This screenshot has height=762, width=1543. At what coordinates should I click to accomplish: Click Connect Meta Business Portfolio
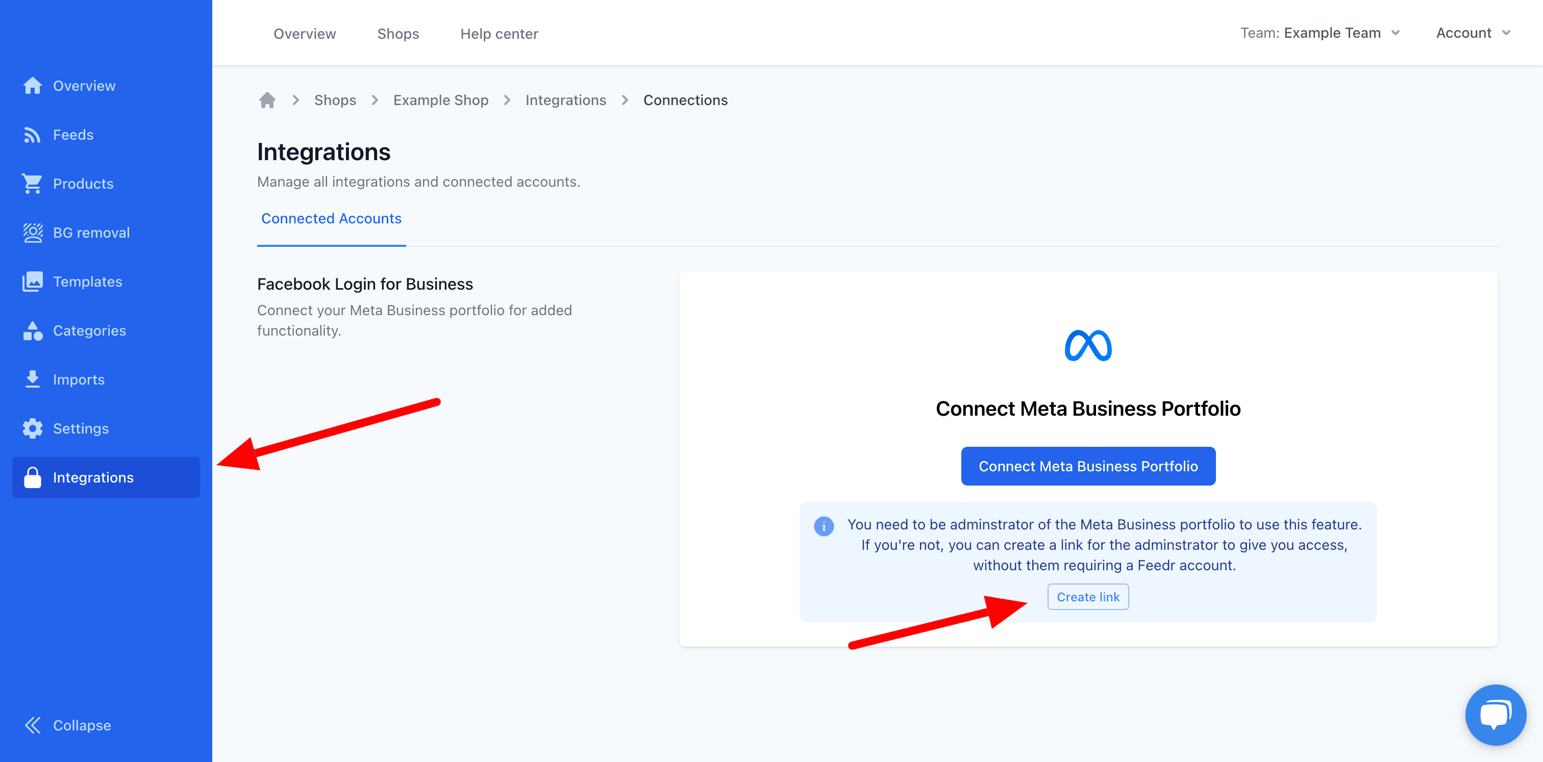point(1088,466)
